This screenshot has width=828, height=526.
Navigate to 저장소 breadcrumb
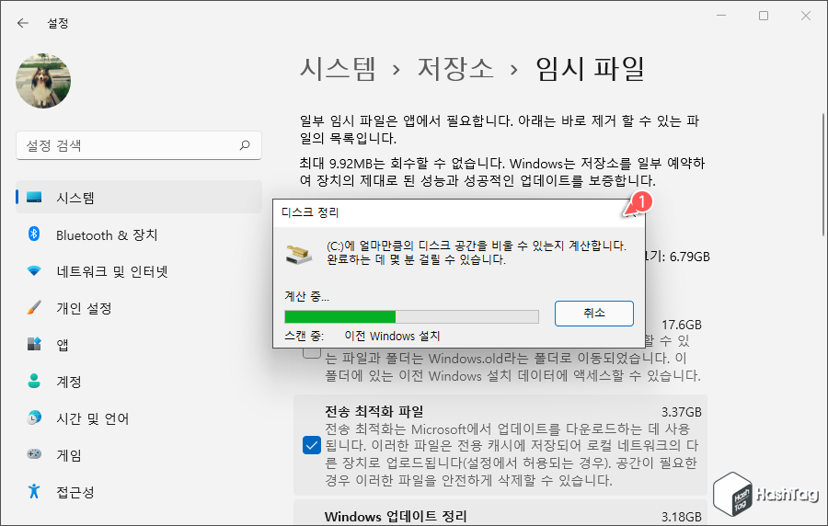(x=455, y=69)
